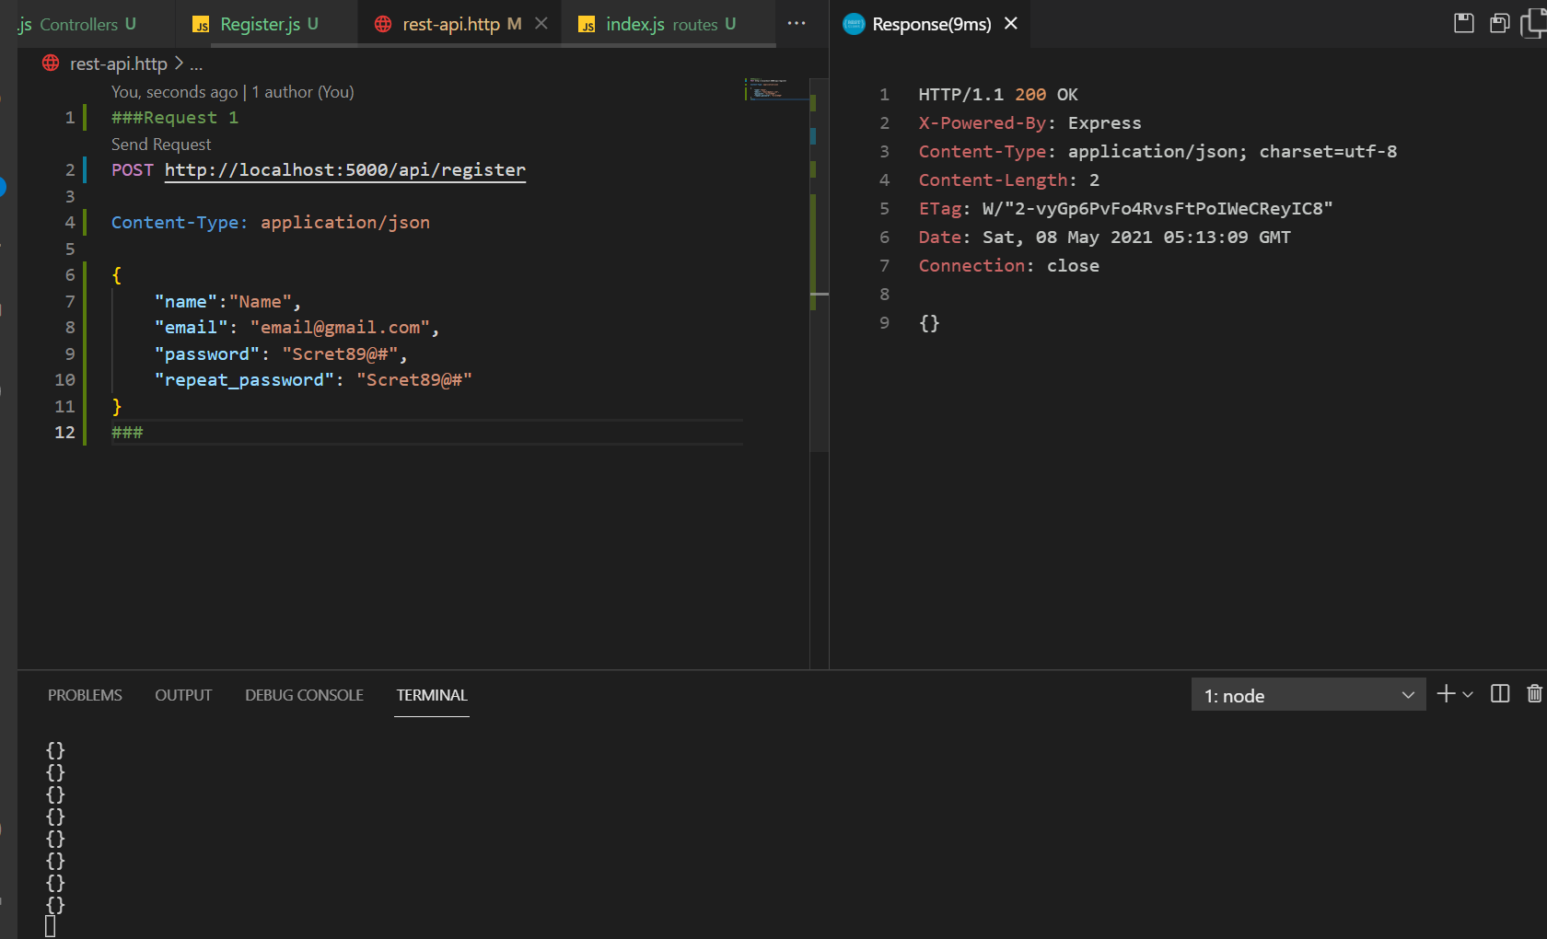1547x939 pixels.
Task: Open the editor more actions ellipsis
Action: click(x=797, y=24)
